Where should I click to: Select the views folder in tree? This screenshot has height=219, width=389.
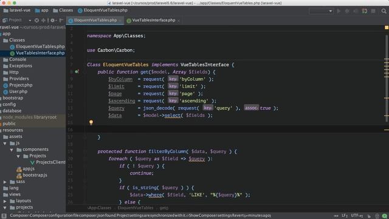[12, 195]
